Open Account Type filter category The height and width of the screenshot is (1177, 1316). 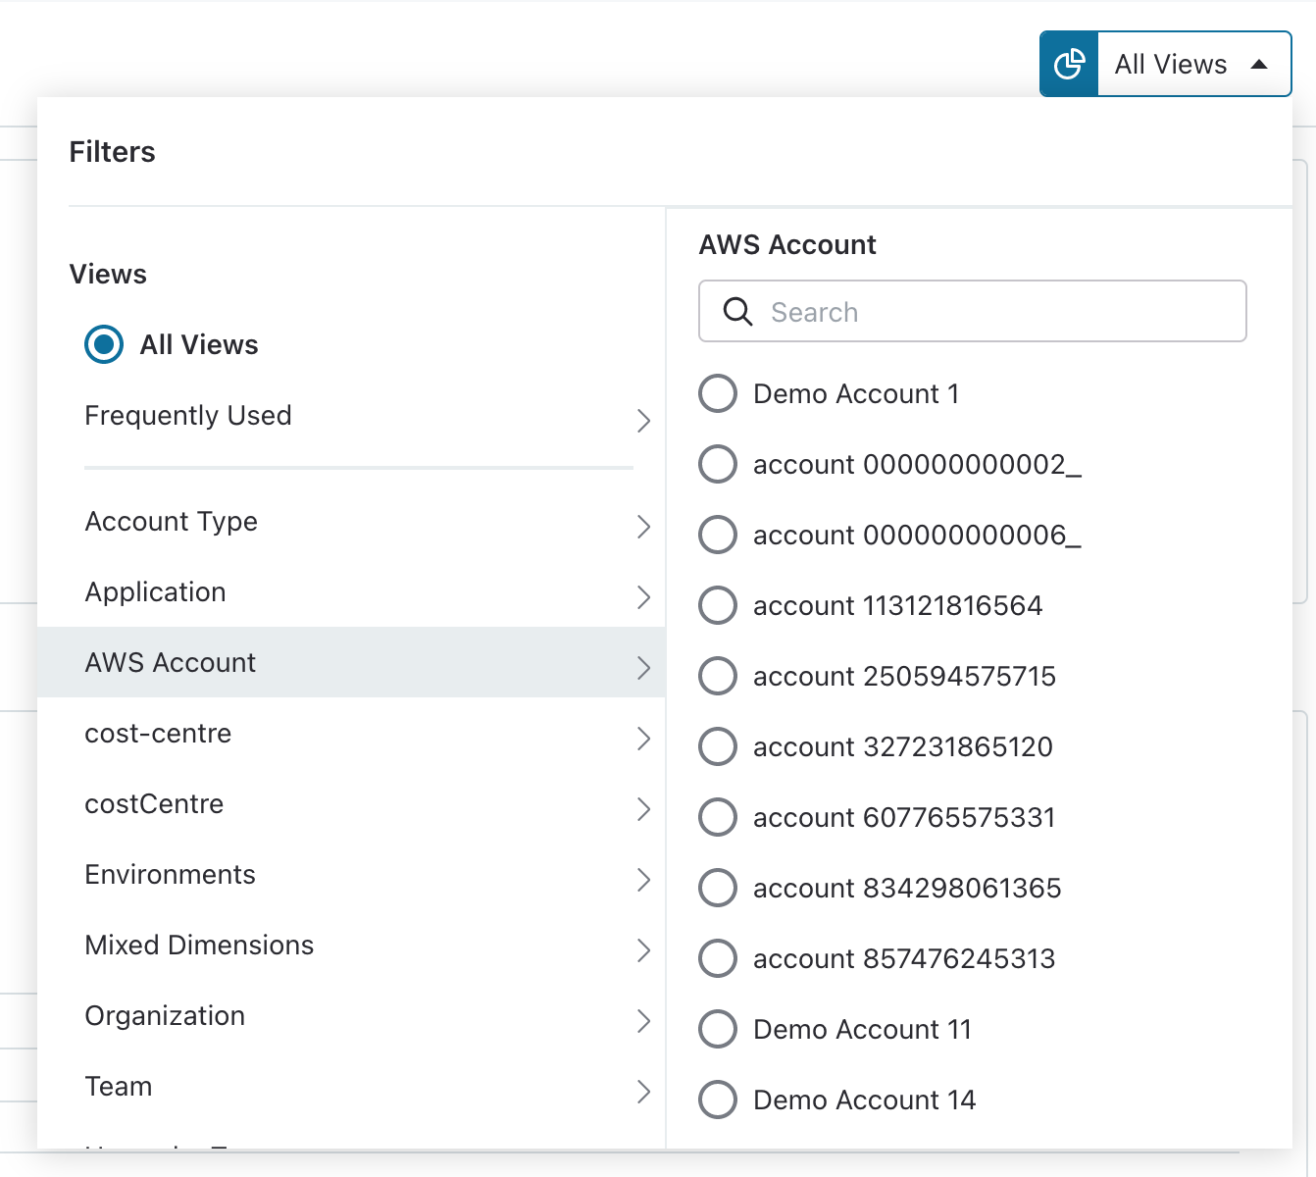[351, 522]
